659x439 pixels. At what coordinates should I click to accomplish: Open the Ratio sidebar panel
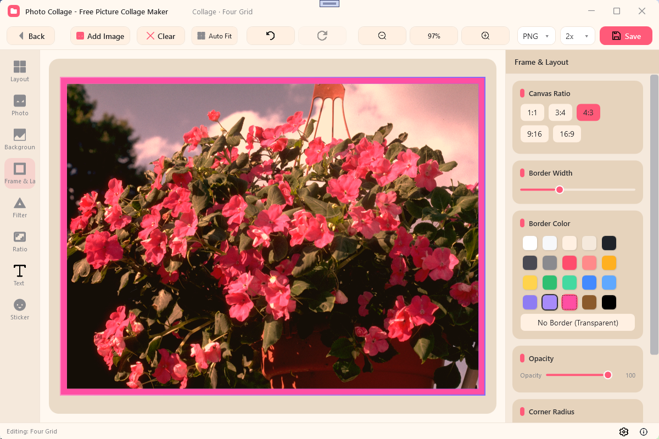click(20, 241)
